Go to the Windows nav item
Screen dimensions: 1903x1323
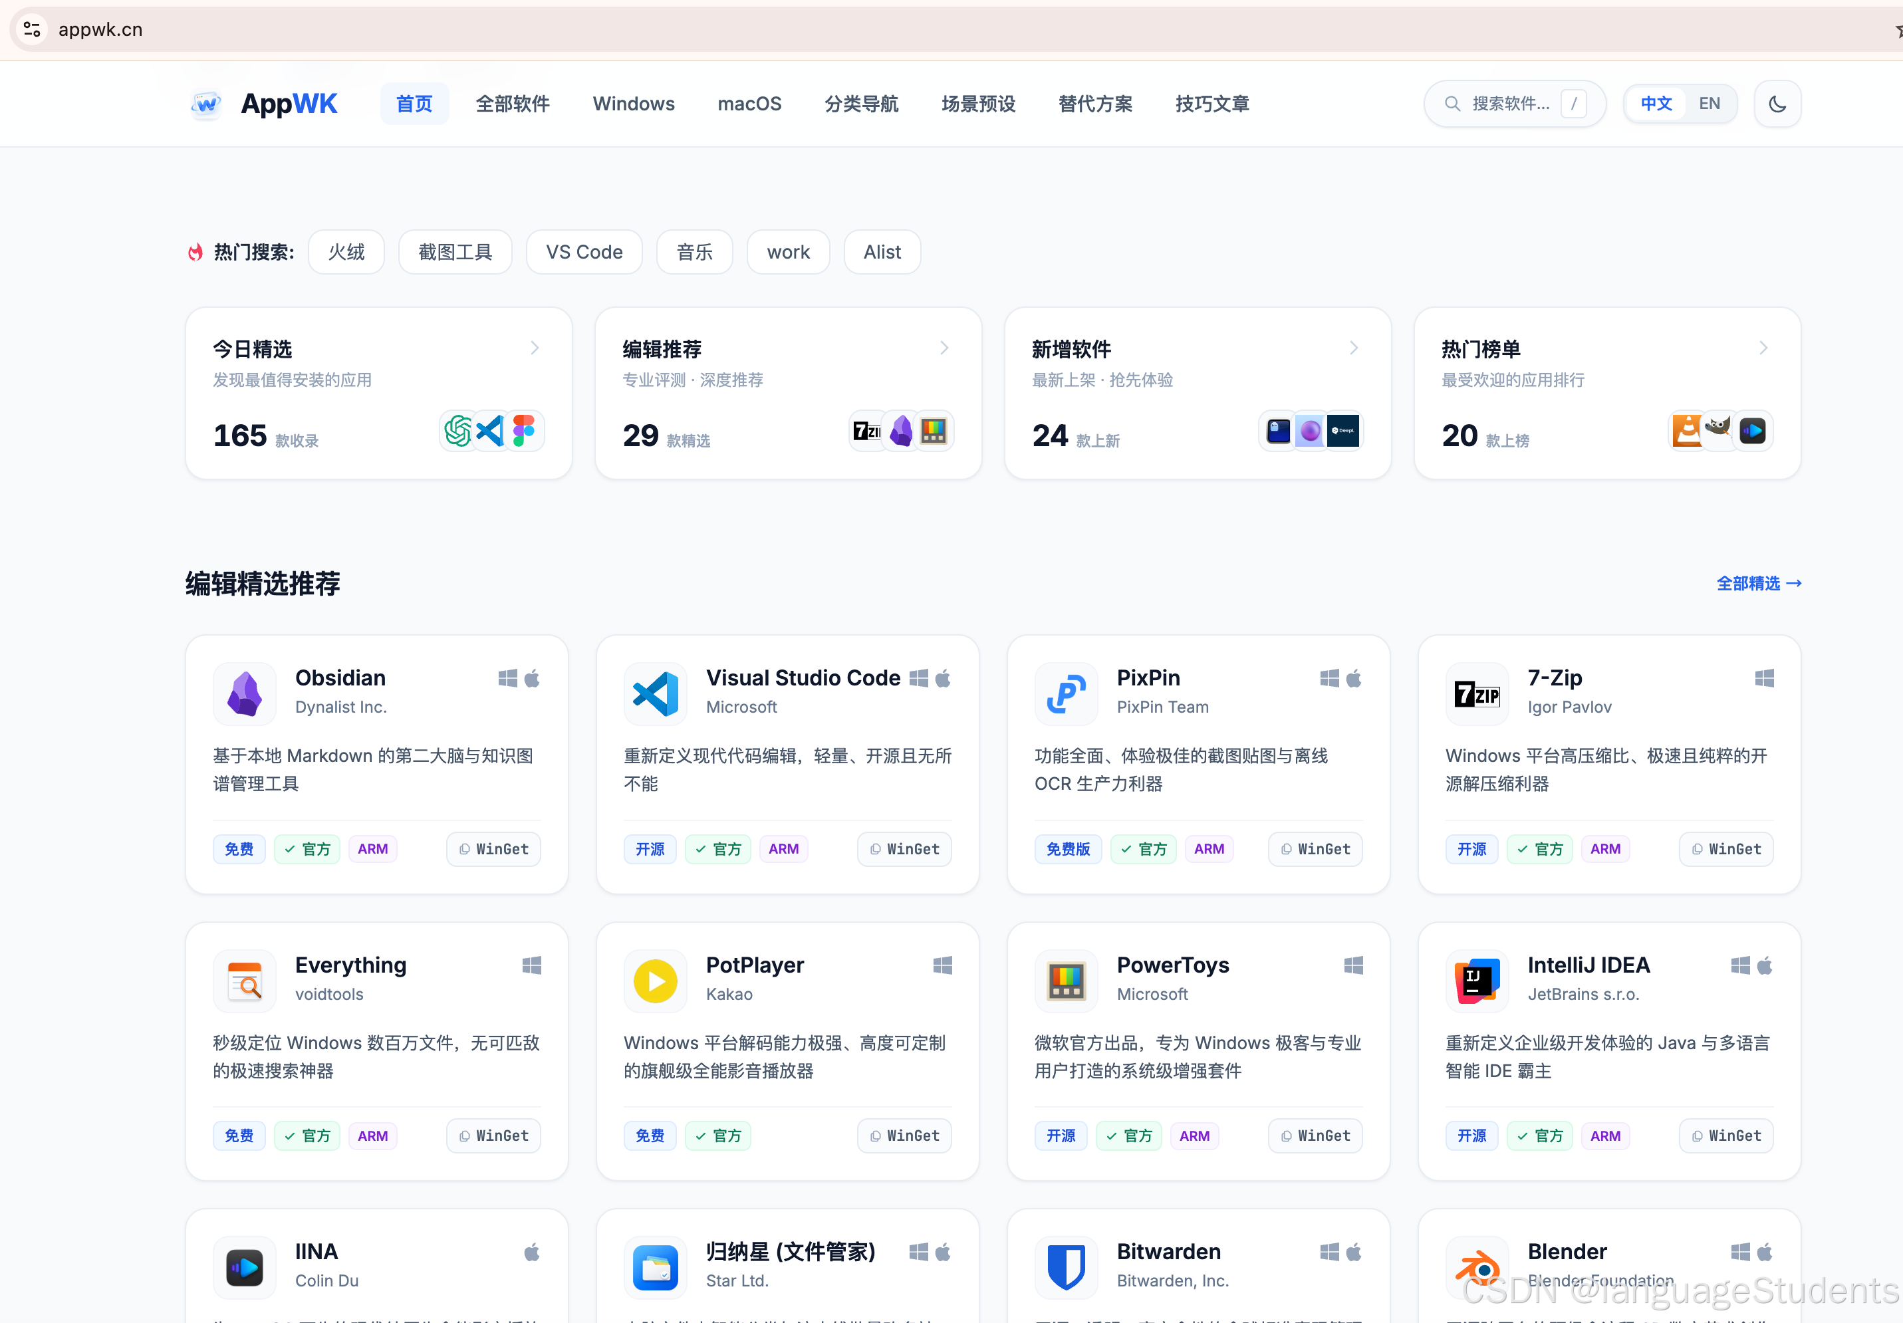click(x=633, y=104)
